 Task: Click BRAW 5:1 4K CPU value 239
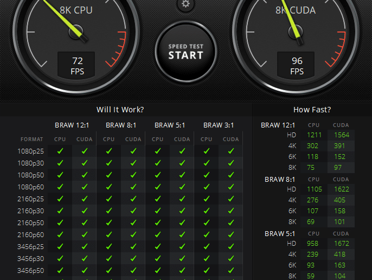pyautogui.click(x=312, y=254)
